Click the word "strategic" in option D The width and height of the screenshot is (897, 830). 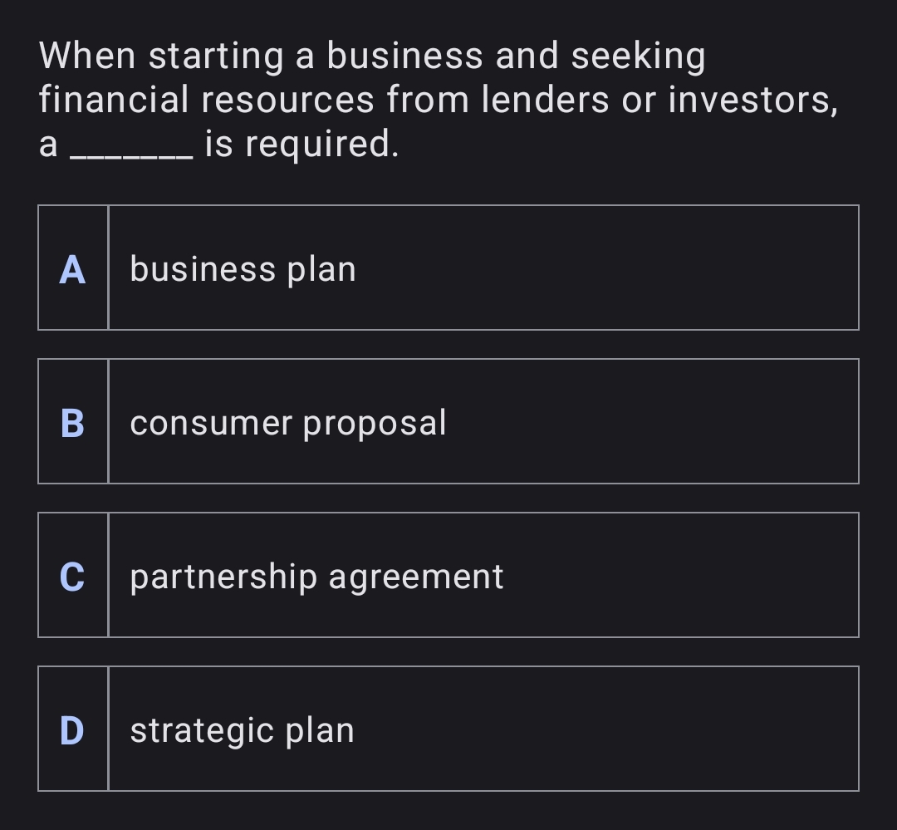tap(203, 730)
